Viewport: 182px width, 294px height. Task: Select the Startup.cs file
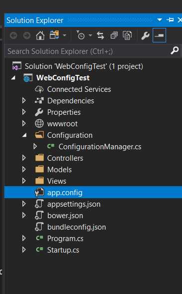click(63, 250)
